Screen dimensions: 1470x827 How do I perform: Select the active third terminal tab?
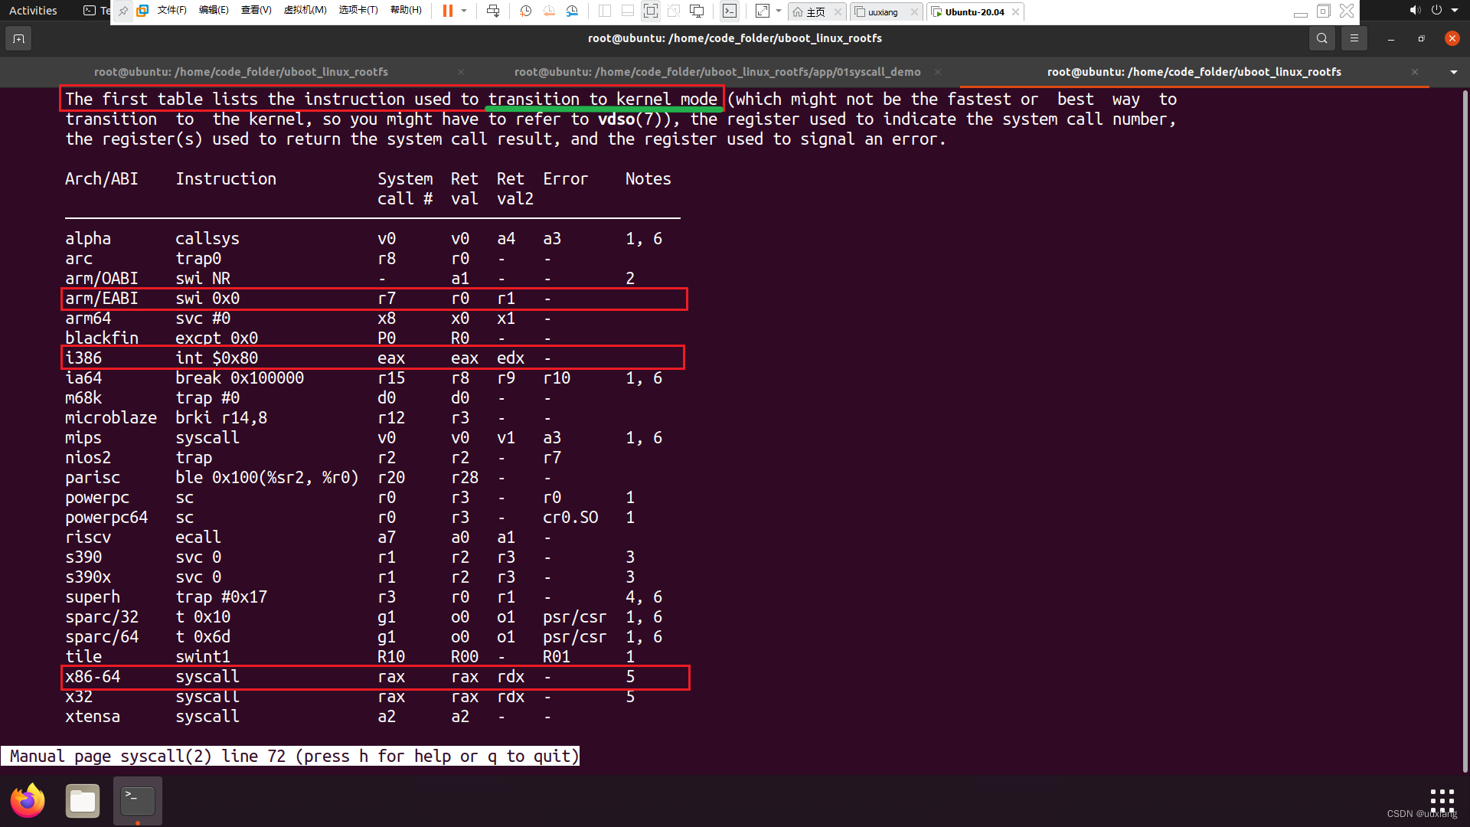pyautogui.click(x=1194, y=72)
